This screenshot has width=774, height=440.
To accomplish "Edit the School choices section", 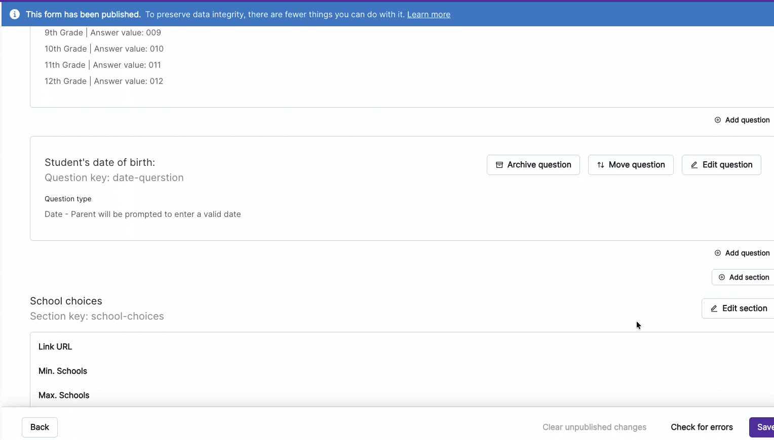I will [x=738, y=309].
